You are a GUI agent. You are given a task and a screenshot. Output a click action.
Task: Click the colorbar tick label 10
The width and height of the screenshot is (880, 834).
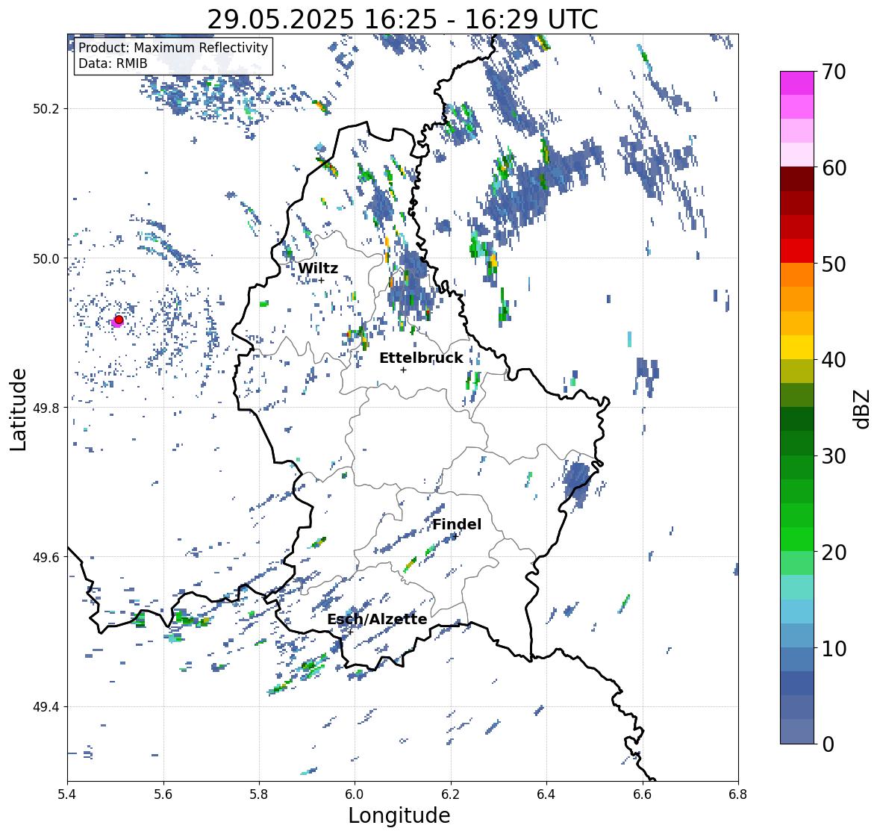(x=834, y=648)
